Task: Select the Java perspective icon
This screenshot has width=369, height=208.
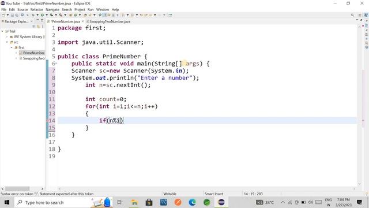Action: pyautogui.click(x=366, y=15)
